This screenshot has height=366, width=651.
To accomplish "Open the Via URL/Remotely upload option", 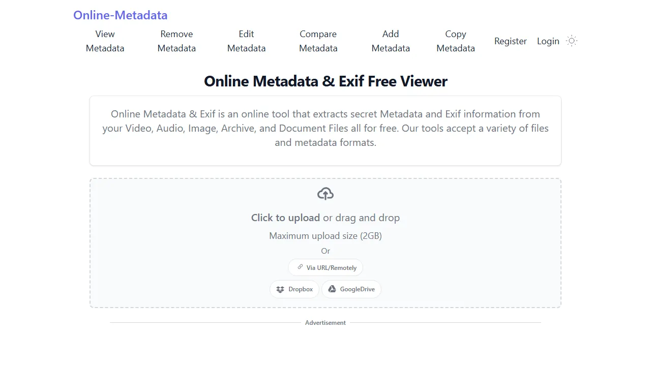I will point(325,267).
